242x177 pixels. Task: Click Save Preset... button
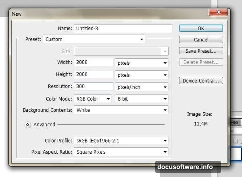coord(201,51)
